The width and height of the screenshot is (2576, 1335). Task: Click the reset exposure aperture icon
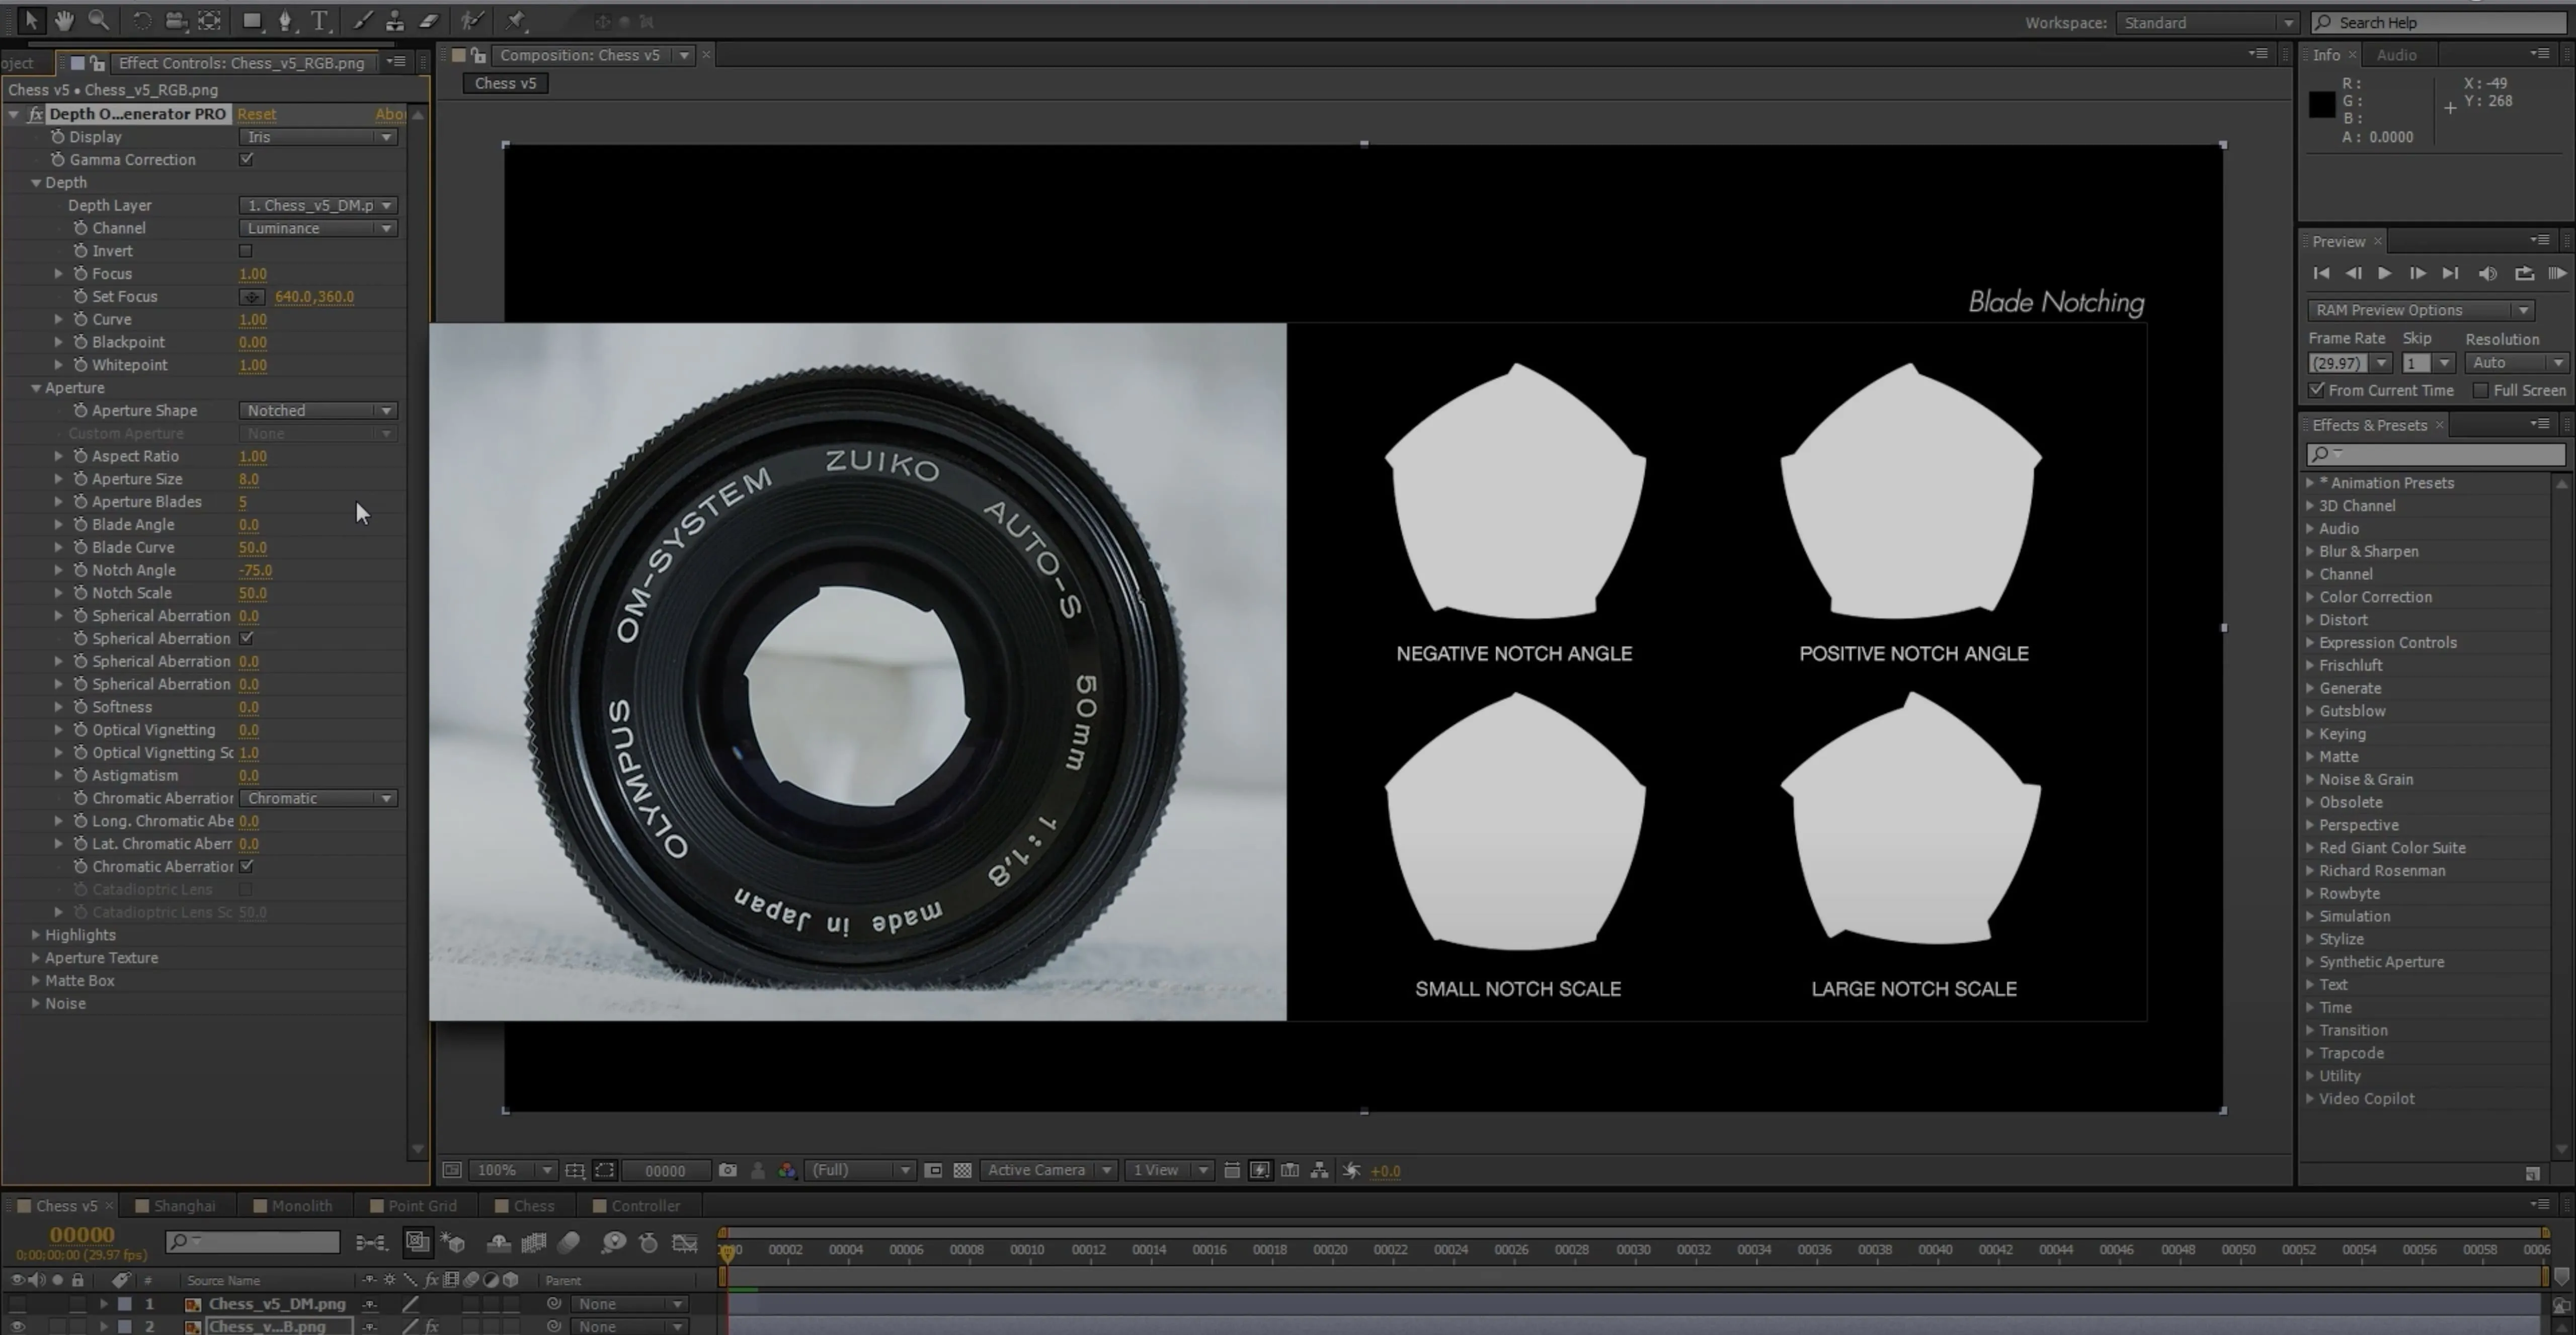pos(1351,1170)
